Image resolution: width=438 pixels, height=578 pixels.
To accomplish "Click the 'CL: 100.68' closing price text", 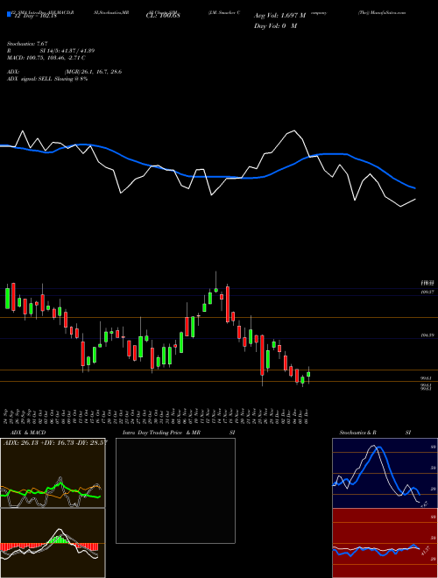I will (163, 16).
